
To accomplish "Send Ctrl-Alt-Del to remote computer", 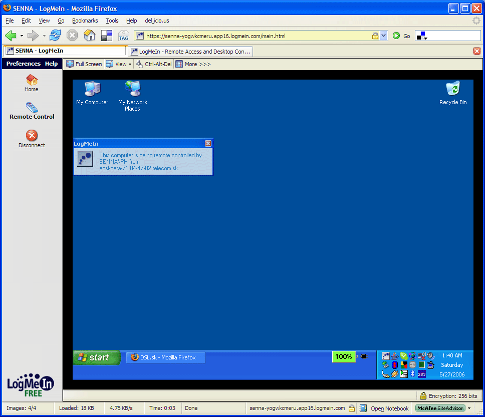I will (154, 64).
